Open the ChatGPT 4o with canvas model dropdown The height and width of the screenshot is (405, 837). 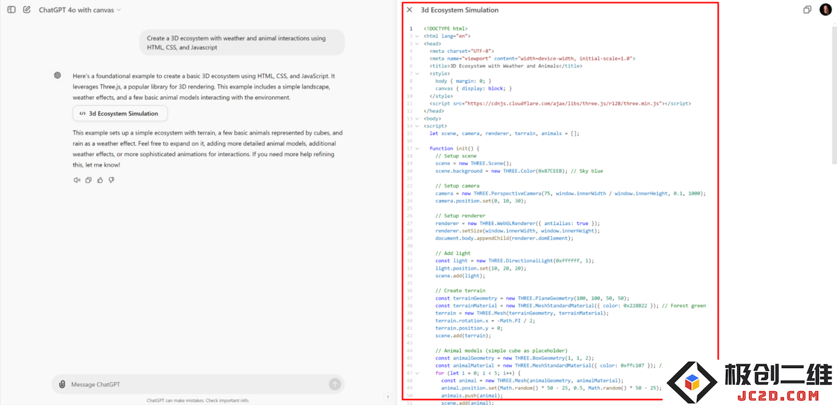[80, 10]
